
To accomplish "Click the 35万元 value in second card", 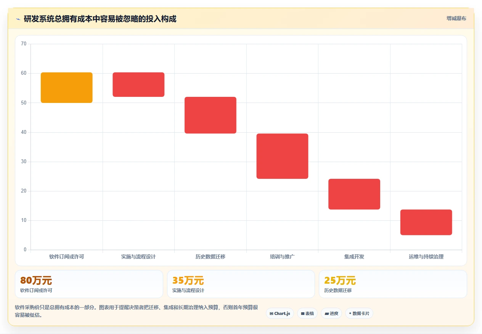I will click(188, 281).
